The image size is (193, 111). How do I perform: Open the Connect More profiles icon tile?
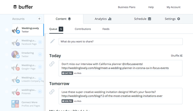pyautogui.click(x=15, y=104)
